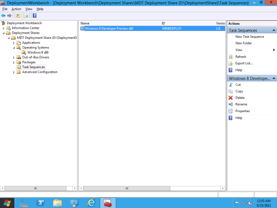The image size is (277, 208).
Task: Launch Internet Explorer from taskbar
Action: [x=91, y=203]
